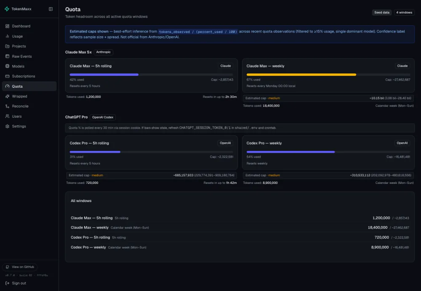Open the Dashboard page
This screenshot has height=291, width=421.
click(x=29, y=26)
